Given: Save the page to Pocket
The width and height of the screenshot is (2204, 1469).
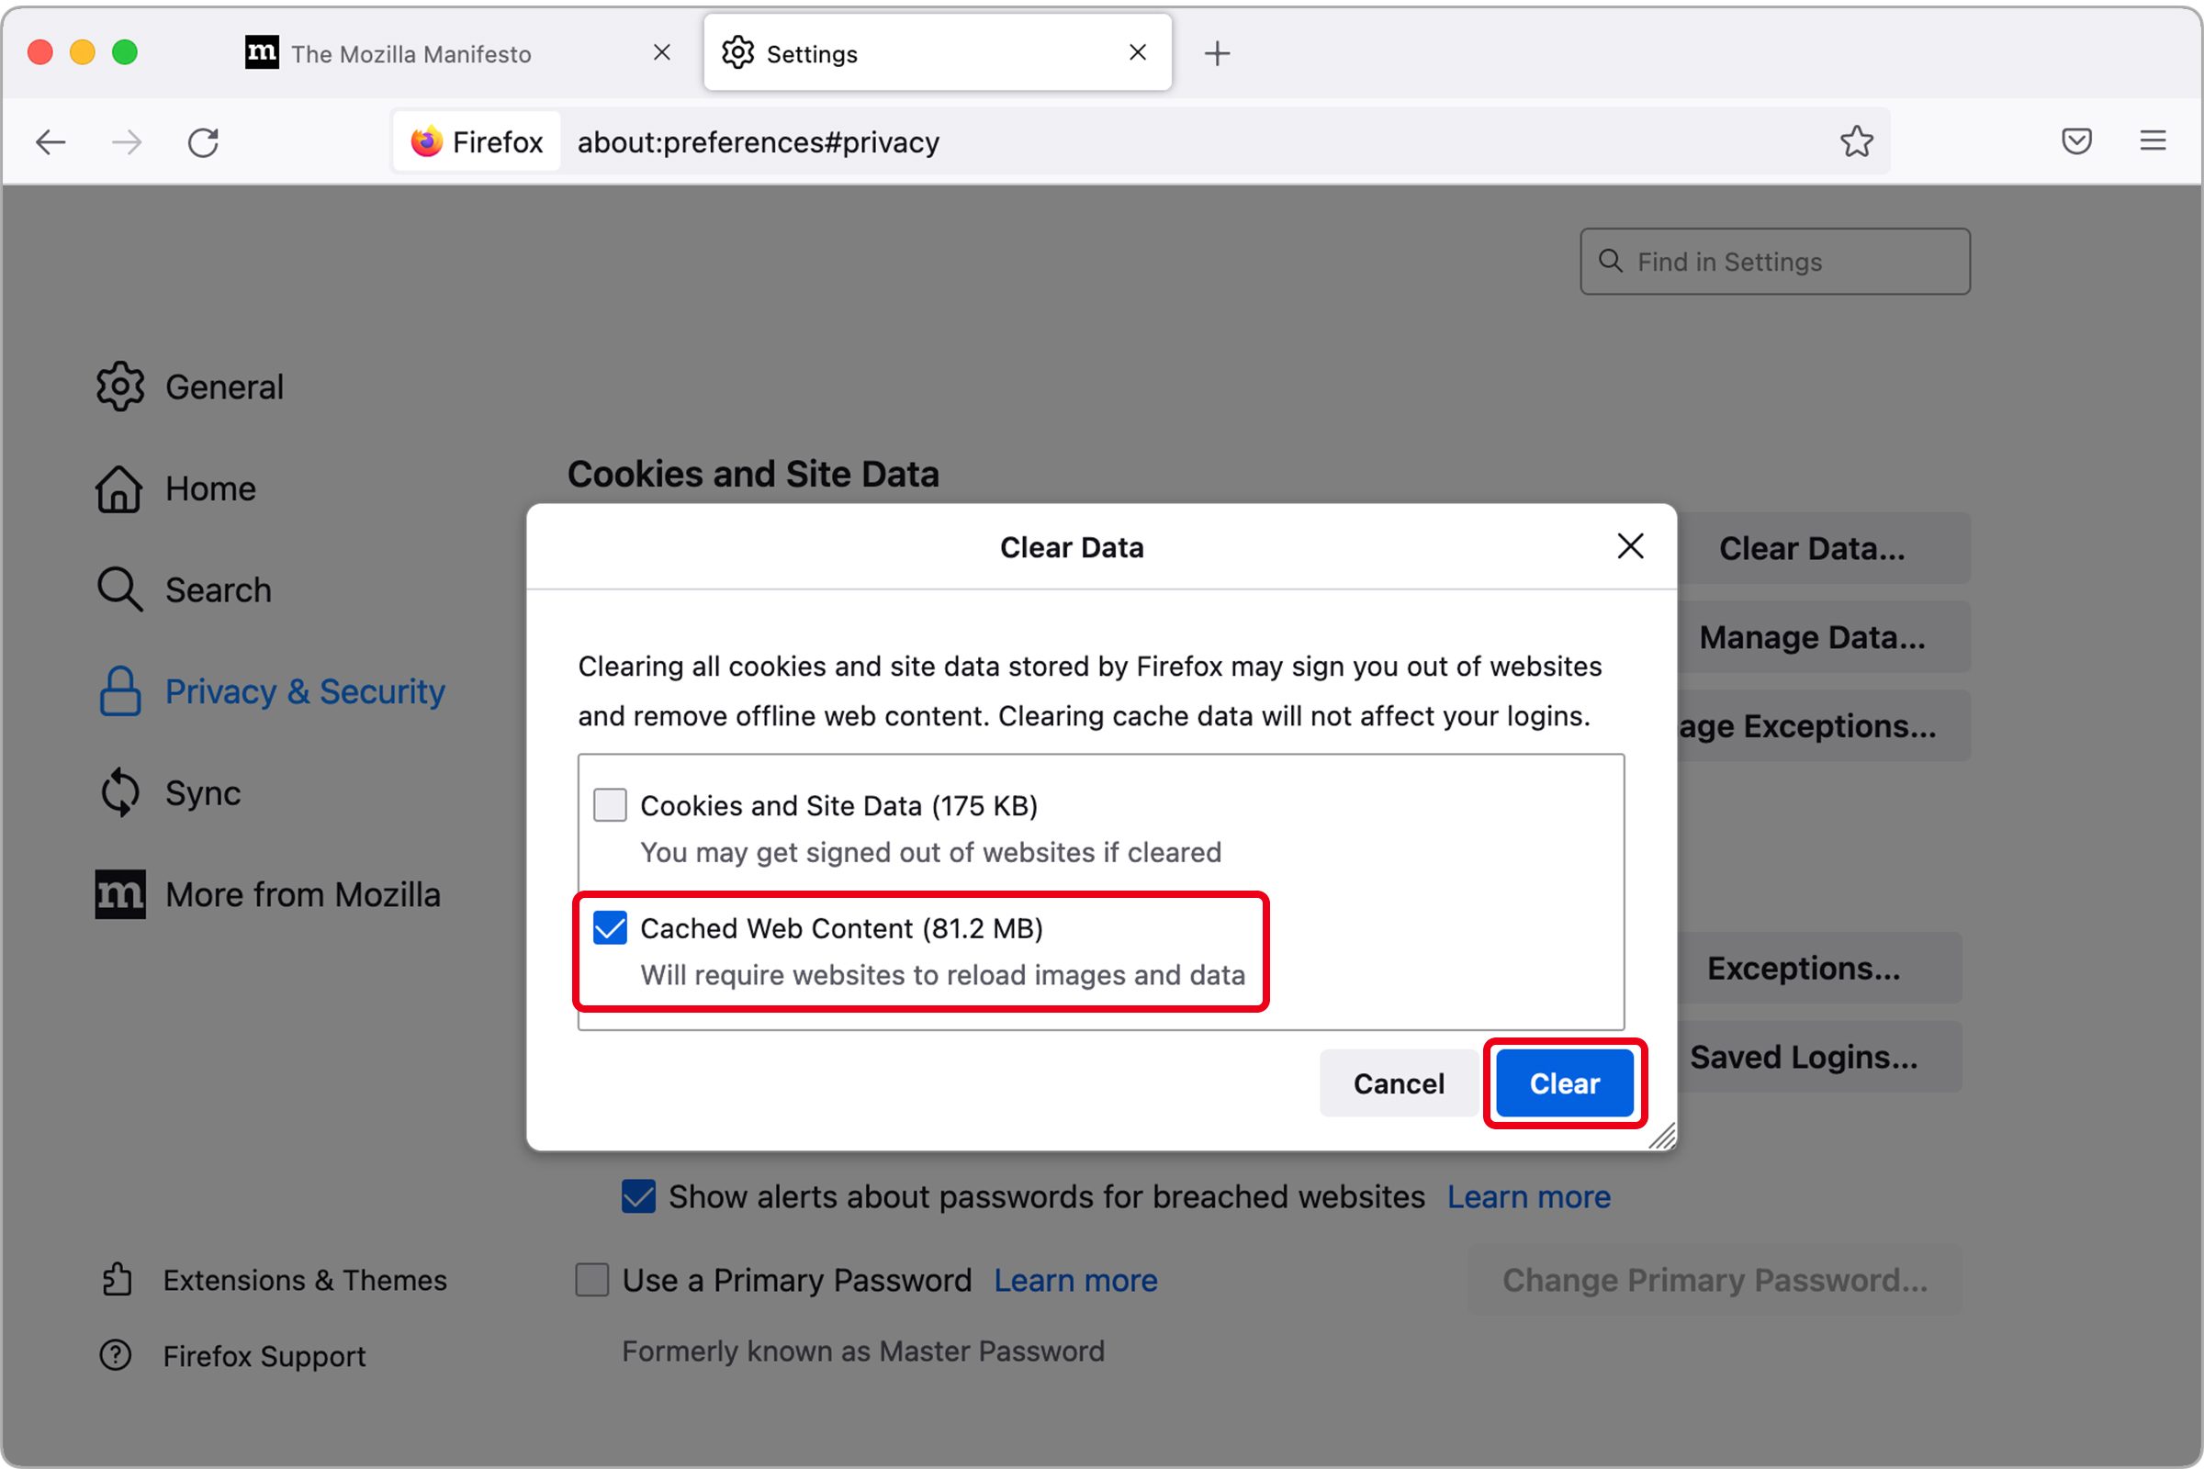Looking at the screenshot, I should [x=2076, y=141].
